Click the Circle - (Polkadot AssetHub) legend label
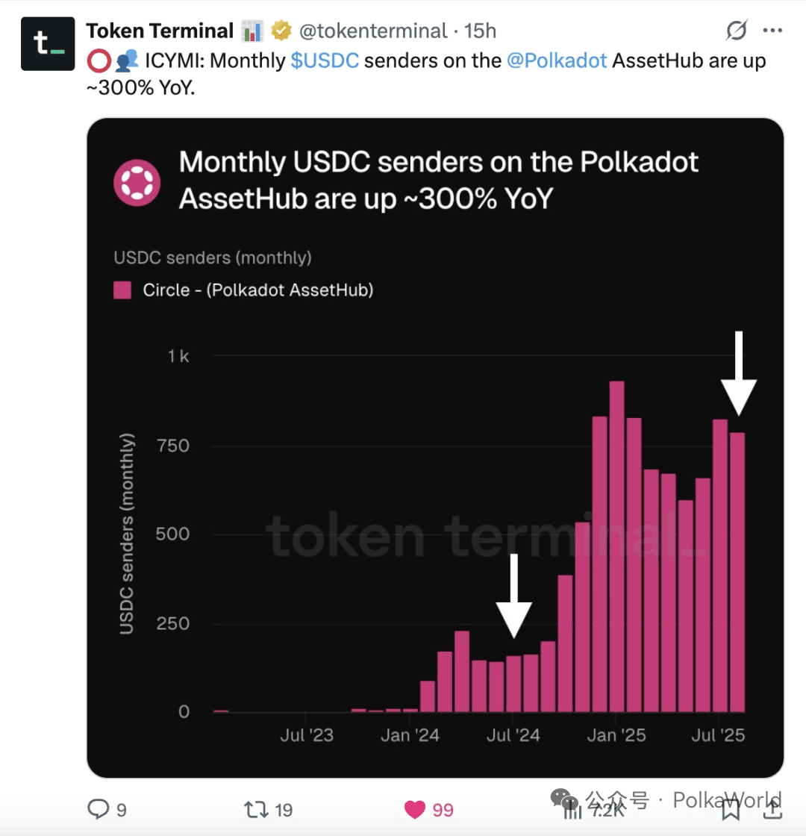Screen dimensions: 806x836 (x=258, y=290)
